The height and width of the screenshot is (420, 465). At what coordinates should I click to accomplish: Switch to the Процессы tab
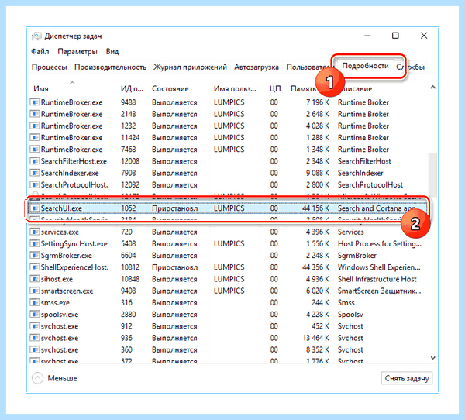click(x=50, y=67)
